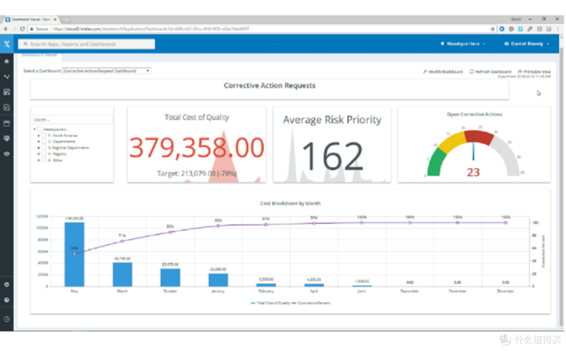This screenshot has height=351, width=566.
Task: Click the Intelex X logo icon
Action: coord(7,44)
